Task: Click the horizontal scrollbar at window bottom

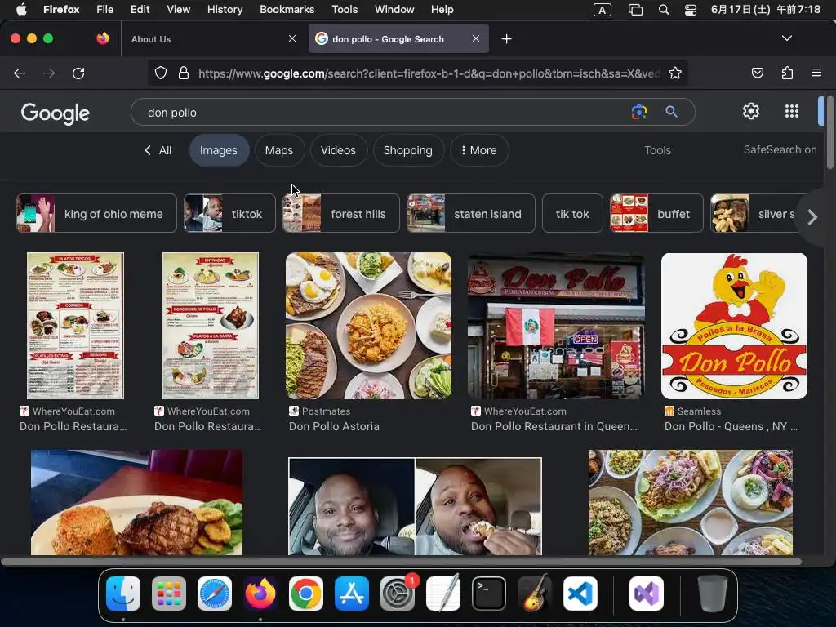Action: pos(401,562)
